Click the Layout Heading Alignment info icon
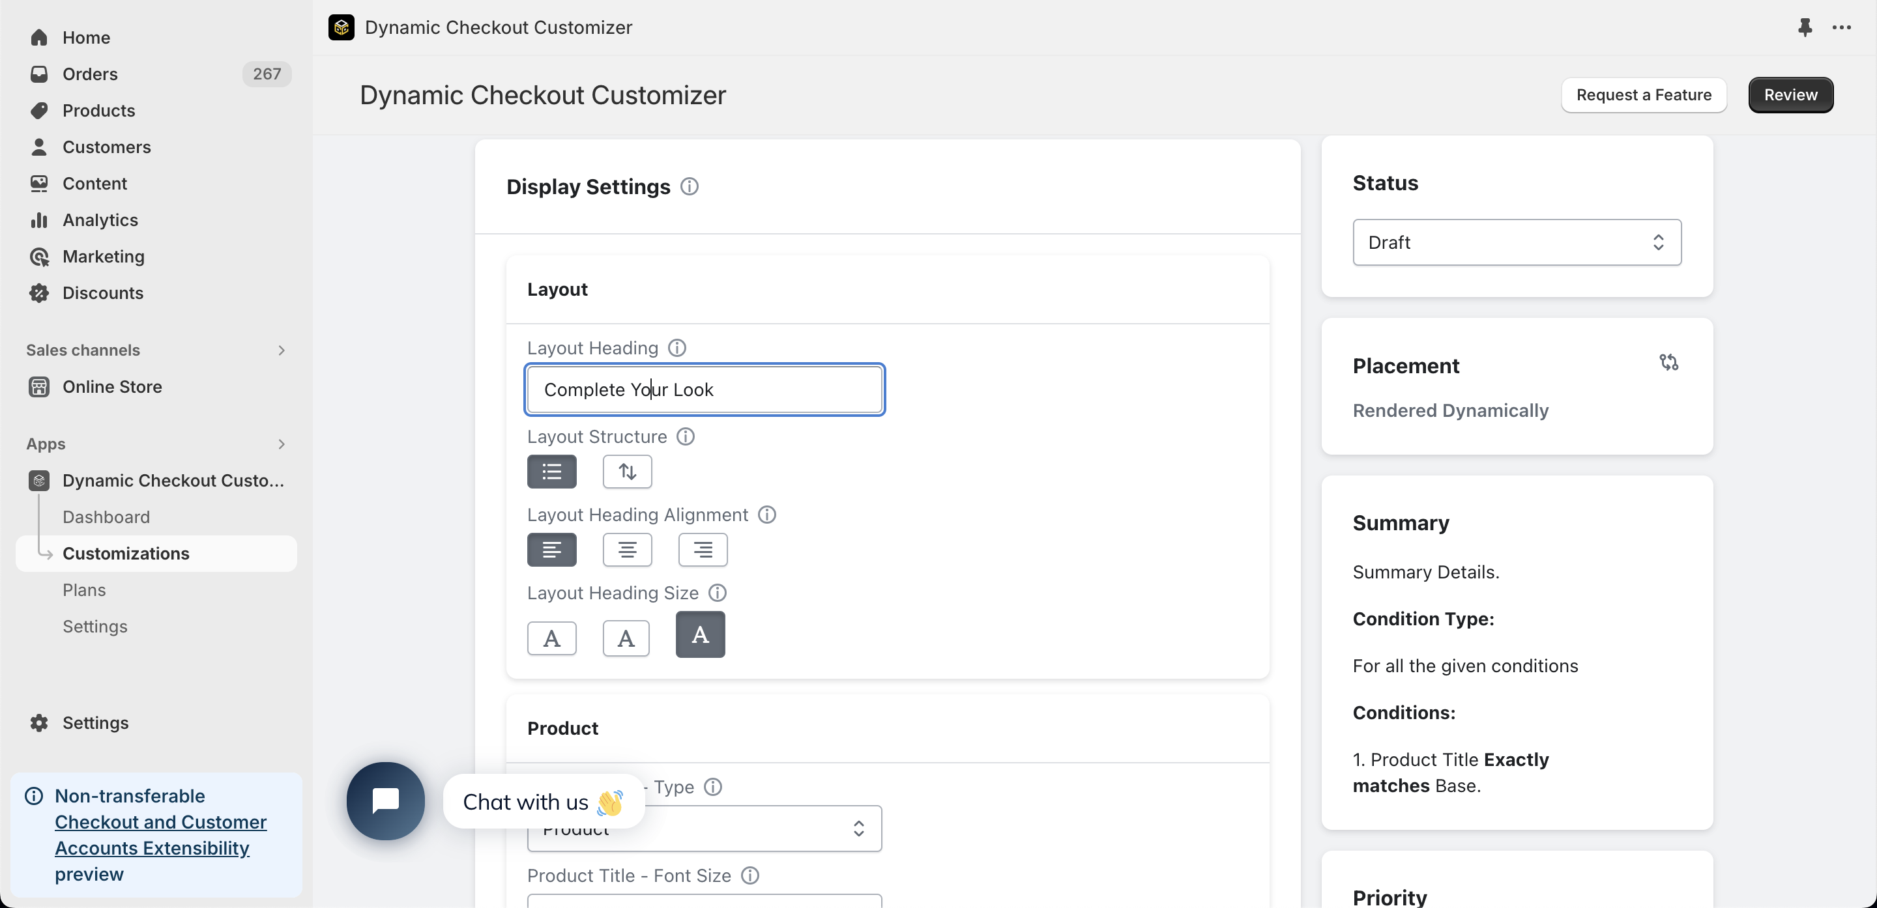 [766, 514]
